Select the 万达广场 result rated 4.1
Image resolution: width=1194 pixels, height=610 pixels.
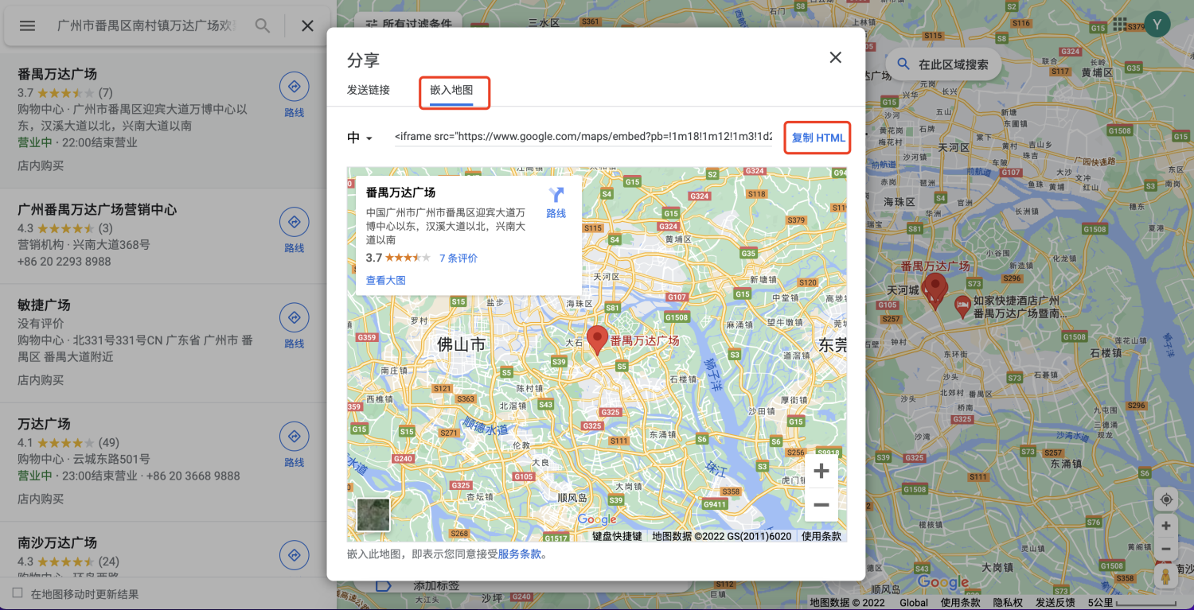pos(44,424)
